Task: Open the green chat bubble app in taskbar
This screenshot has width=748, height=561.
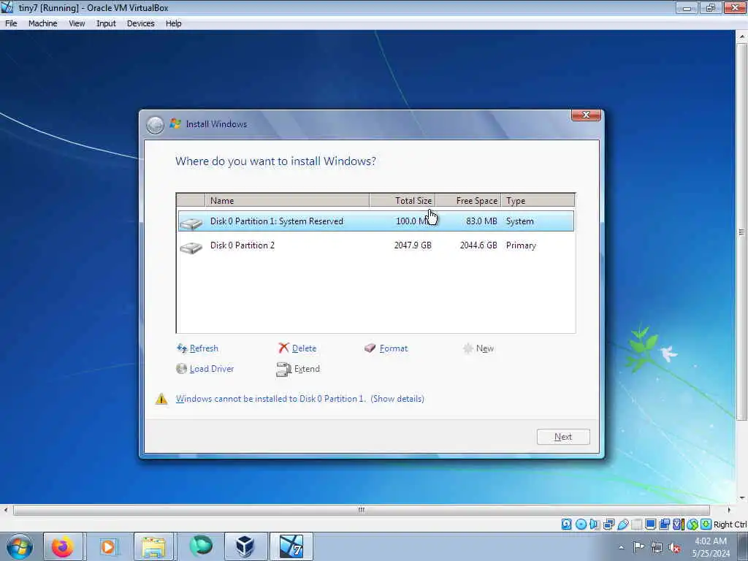Action: pyautogui.click(x=200, y=546)
